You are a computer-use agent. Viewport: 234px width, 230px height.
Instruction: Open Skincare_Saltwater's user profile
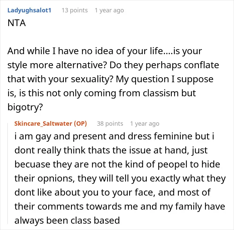[43, 124]
